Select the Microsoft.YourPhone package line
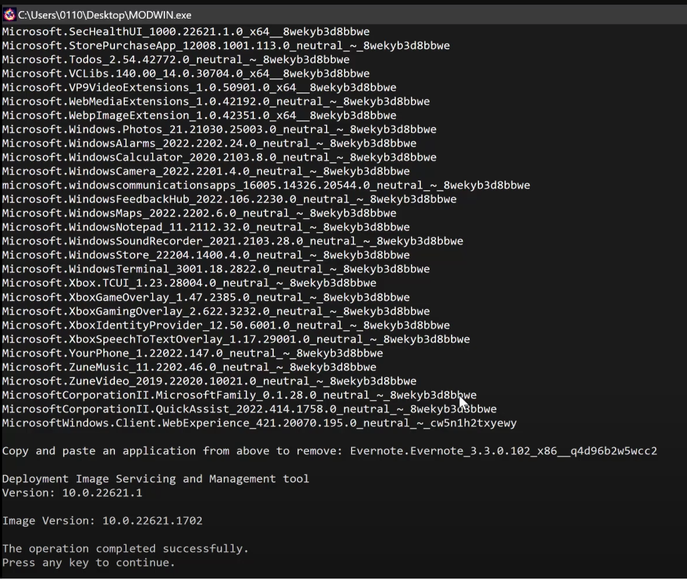This screenshot has height=579, width=687. [x=192, y=353]
